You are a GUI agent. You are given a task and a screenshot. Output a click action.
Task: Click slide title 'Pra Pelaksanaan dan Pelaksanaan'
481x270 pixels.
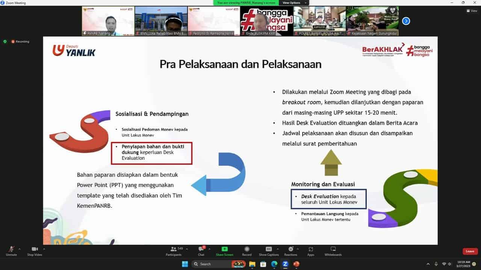pyautogui.click(x=240, y=64)
